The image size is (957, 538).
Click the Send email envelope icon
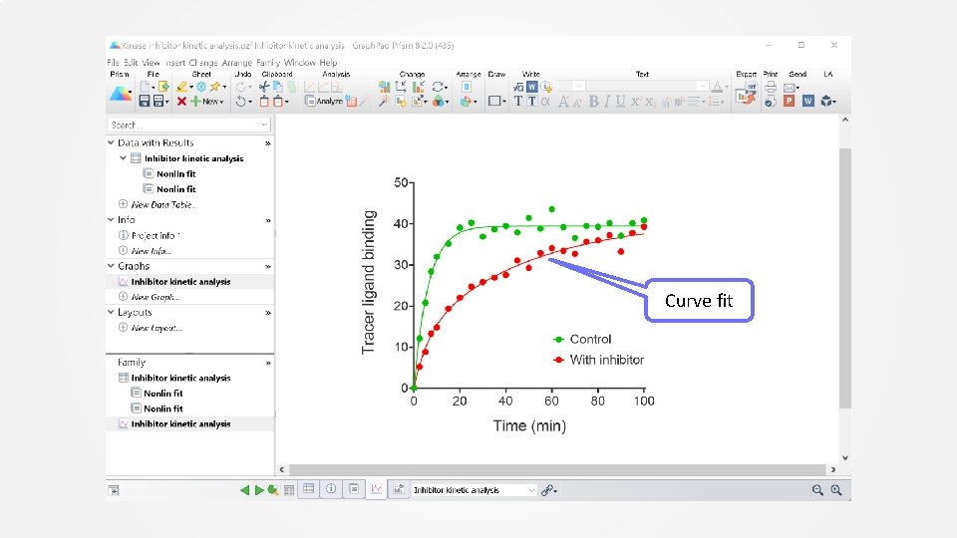790,88
